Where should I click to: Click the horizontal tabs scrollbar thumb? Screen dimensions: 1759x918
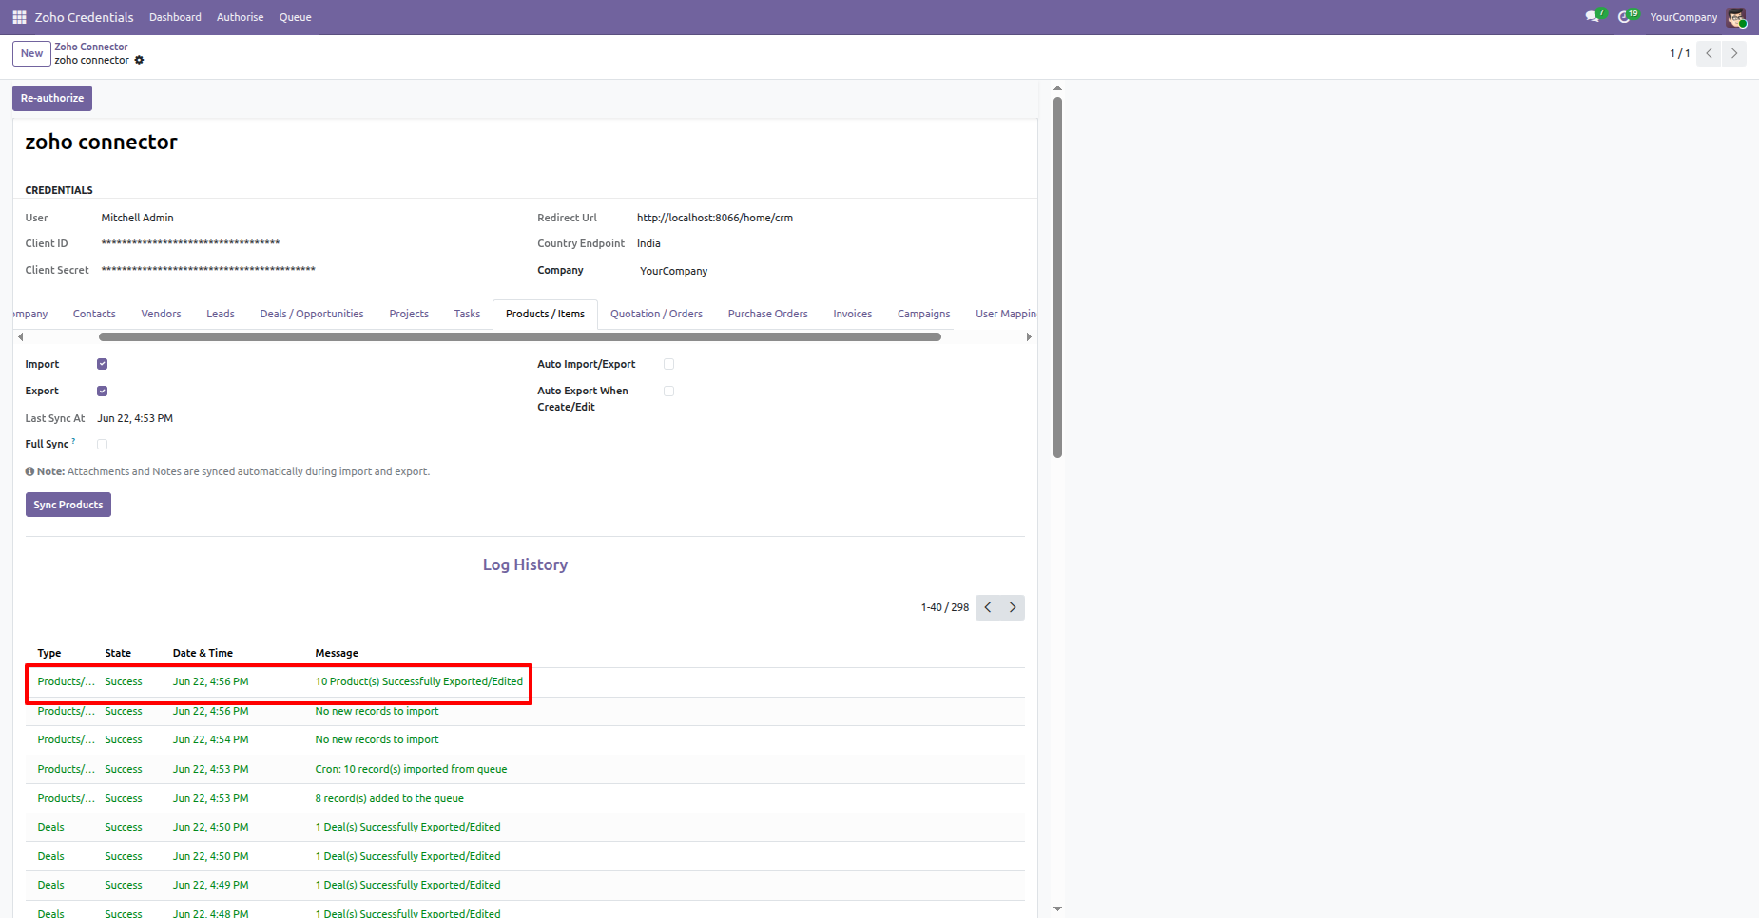(520, 336)
